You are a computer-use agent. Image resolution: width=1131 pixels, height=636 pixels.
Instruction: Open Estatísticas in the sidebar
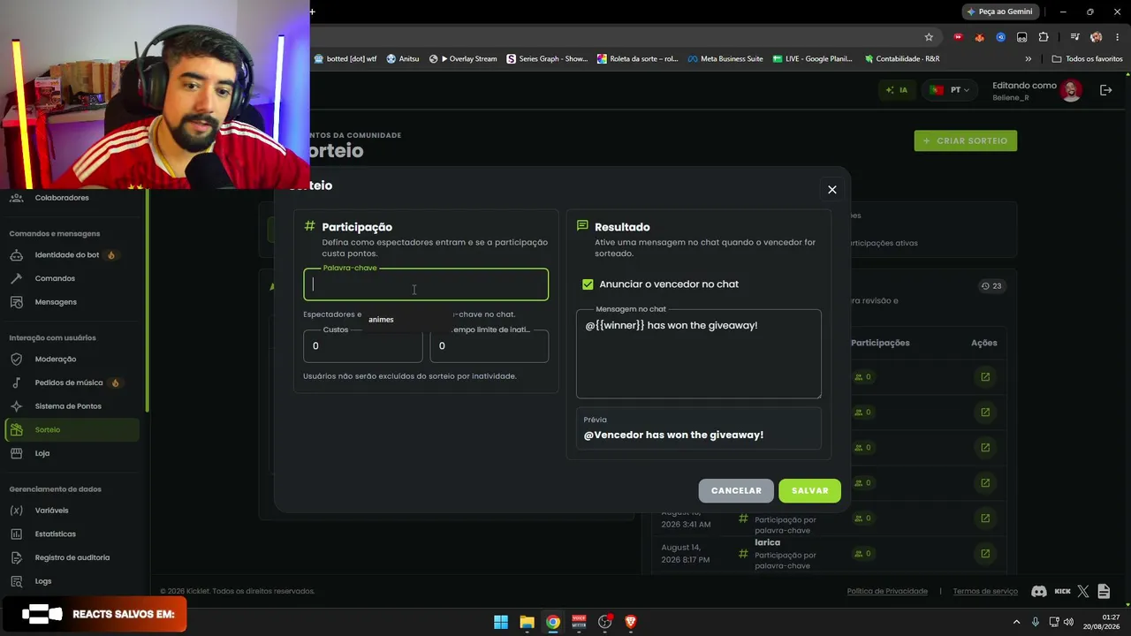(x=55, y=534)
